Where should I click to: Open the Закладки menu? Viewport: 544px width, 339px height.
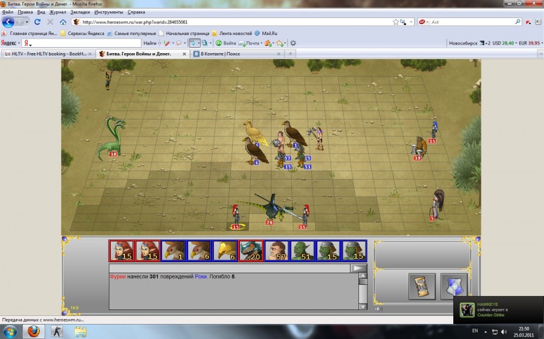point(80,12)
